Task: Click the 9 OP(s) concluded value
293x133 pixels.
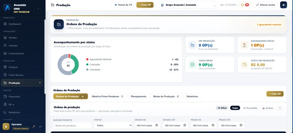Action: 206,65
